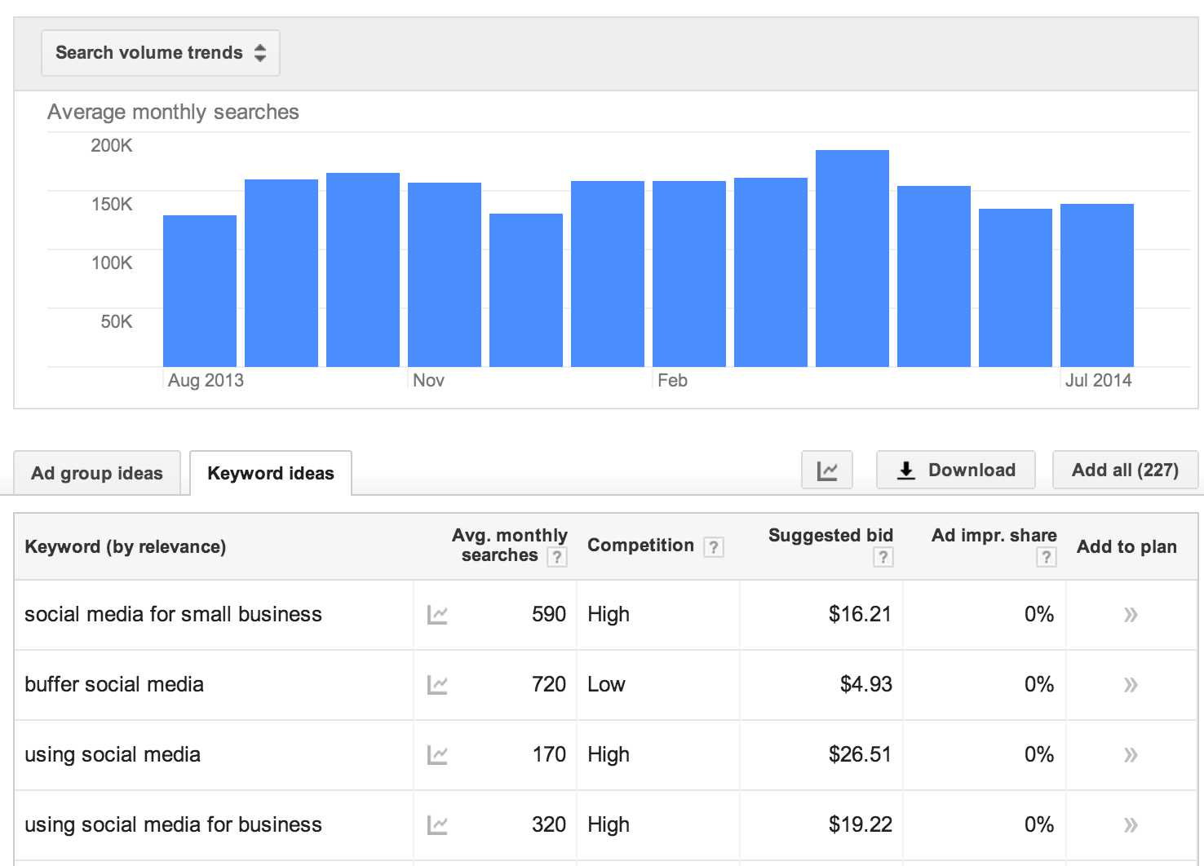Sort by Keyword (by relevance) column header
1204x866 pixels.
point(126,546)
